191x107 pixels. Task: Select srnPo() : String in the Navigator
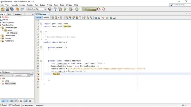coord(10,84)
